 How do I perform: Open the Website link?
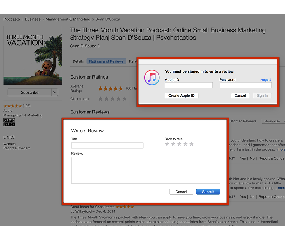pyautogui.click(x=9, y=144)
